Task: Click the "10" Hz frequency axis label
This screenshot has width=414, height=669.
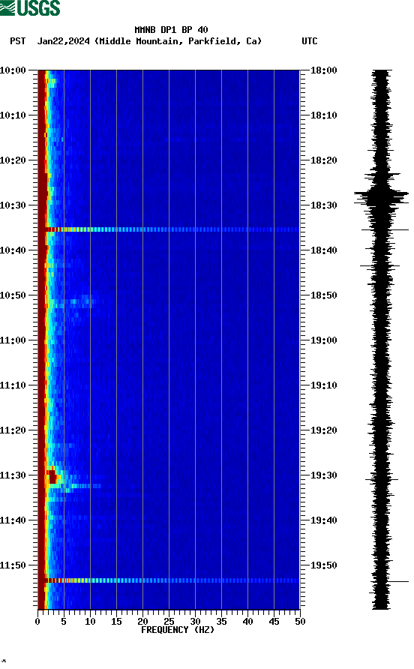Action: coord(90,622)
